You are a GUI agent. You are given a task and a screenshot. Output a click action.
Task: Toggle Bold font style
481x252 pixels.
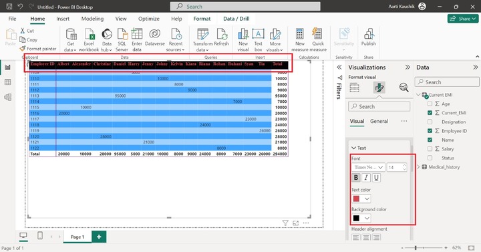356,178
